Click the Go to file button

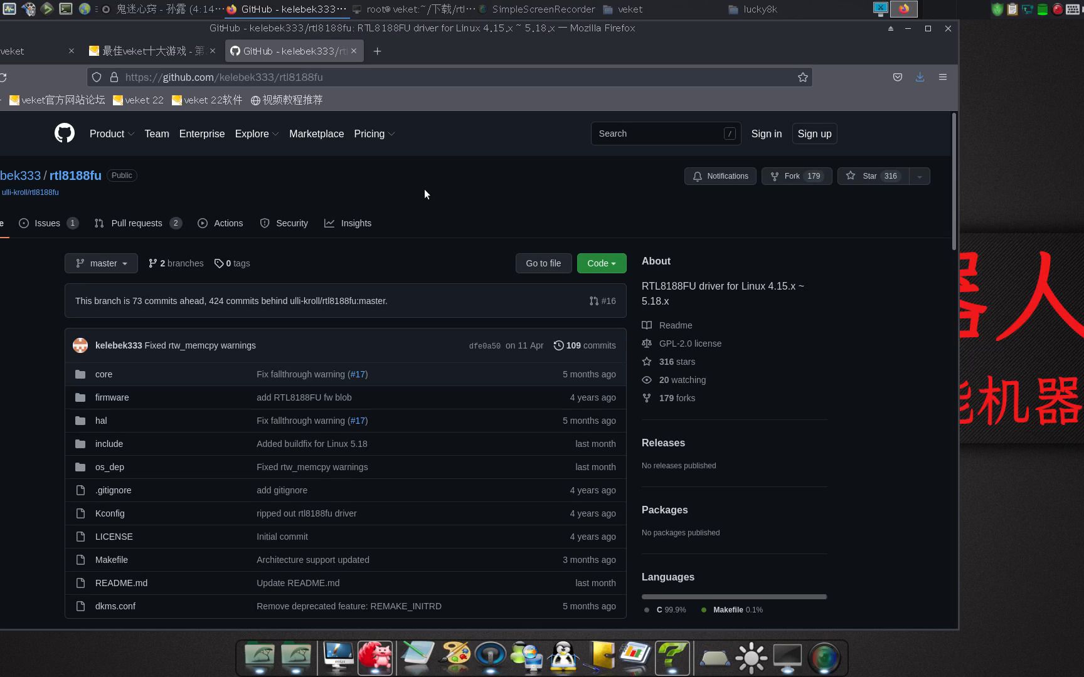[543, 263]
